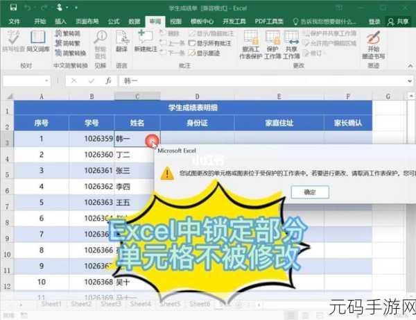Add a new sheet with plus icon

239,305
